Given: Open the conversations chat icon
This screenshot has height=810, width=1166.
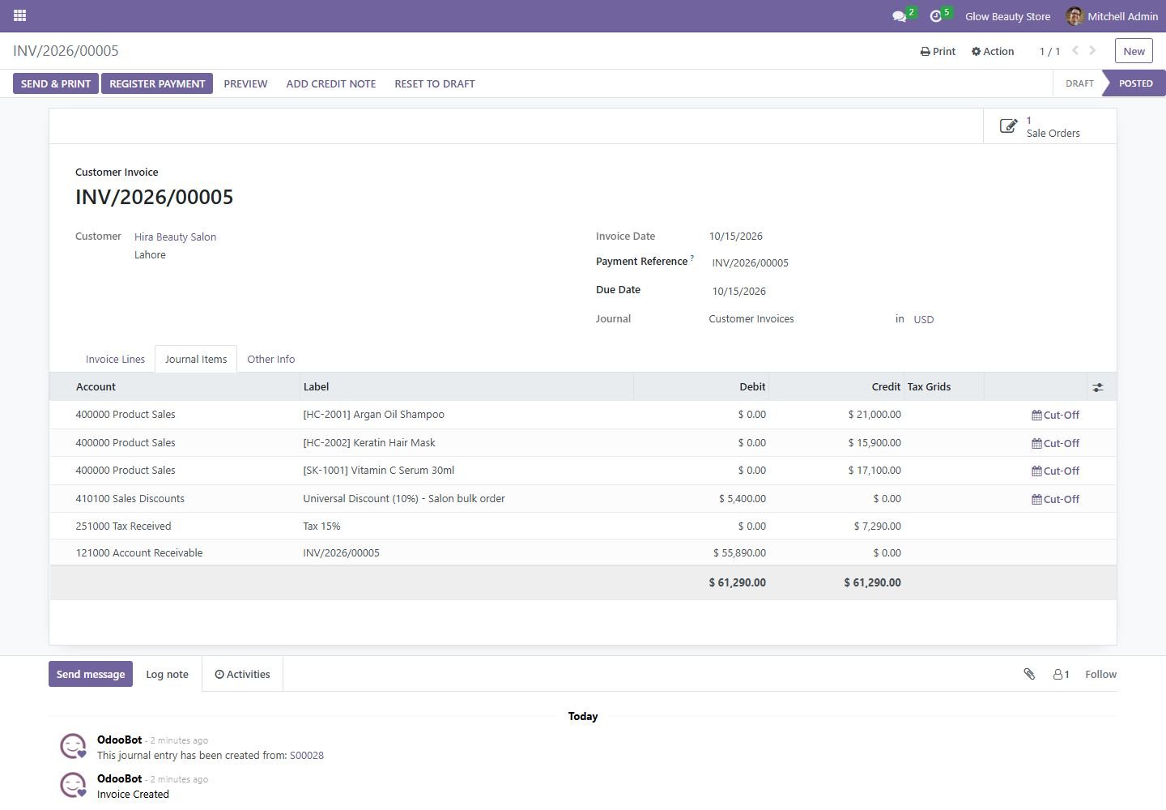Looking at the screenshot, I should pos(899,16).
